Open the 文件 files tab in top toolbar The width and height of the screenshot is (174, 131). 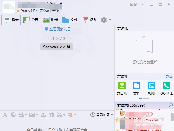tap(70, 20)
